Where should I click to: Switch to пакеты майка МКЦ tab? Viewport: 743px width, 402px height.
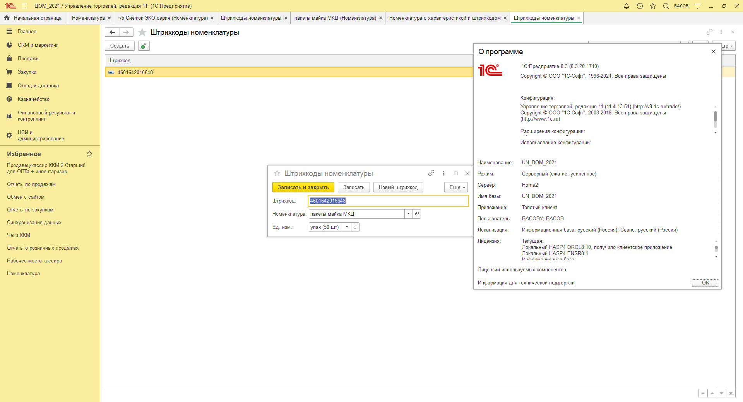point(335,18)
